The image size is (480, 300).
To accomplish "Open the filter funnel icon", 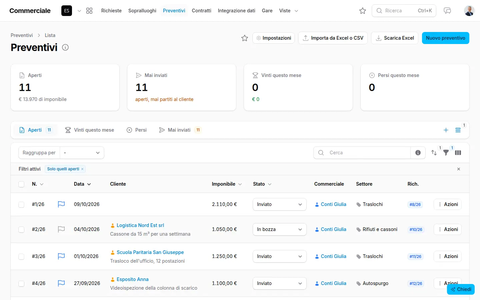I will [446, 153].
